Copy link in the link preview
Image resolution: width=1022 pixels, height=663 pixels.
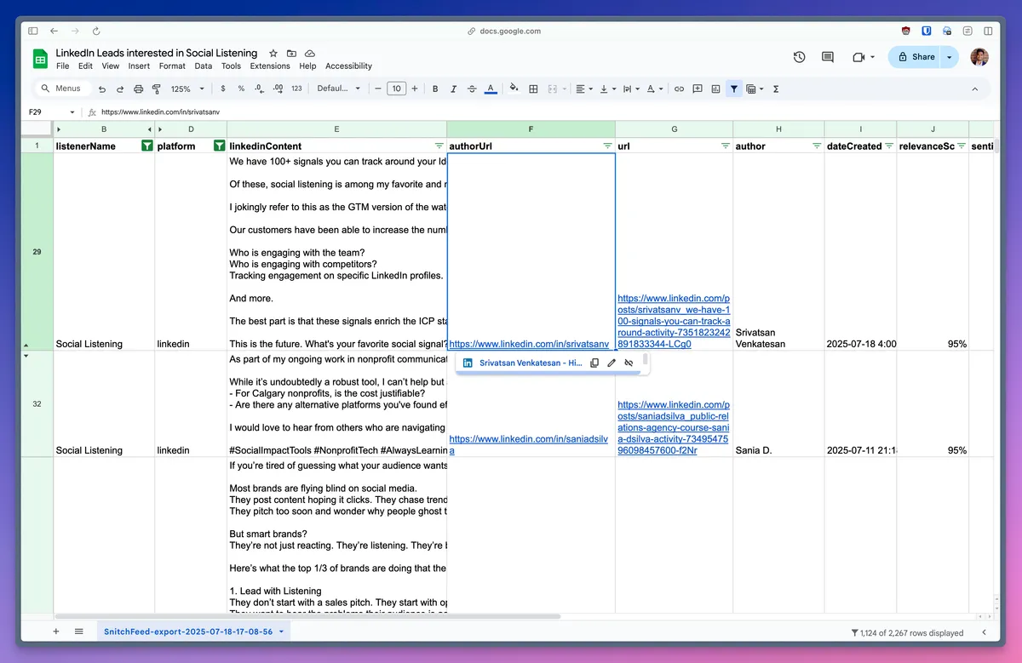click(x=594, y=363)
